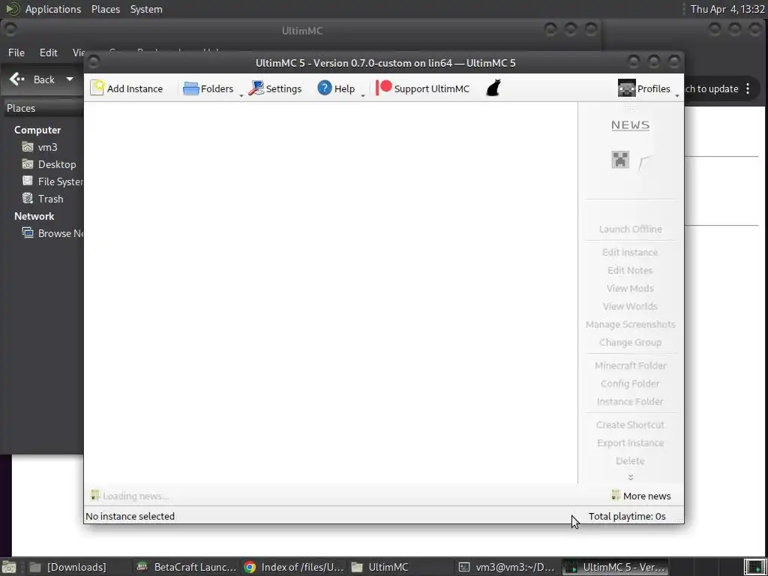Open the System menu in top panel
The image size is (768, 576).
[146, 9]
